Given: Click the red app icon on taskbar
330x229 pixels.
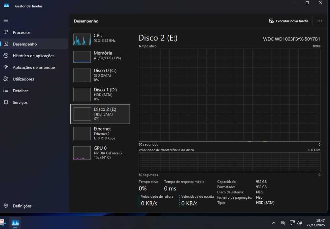Looking at the screenshot, I should point(2,223).
